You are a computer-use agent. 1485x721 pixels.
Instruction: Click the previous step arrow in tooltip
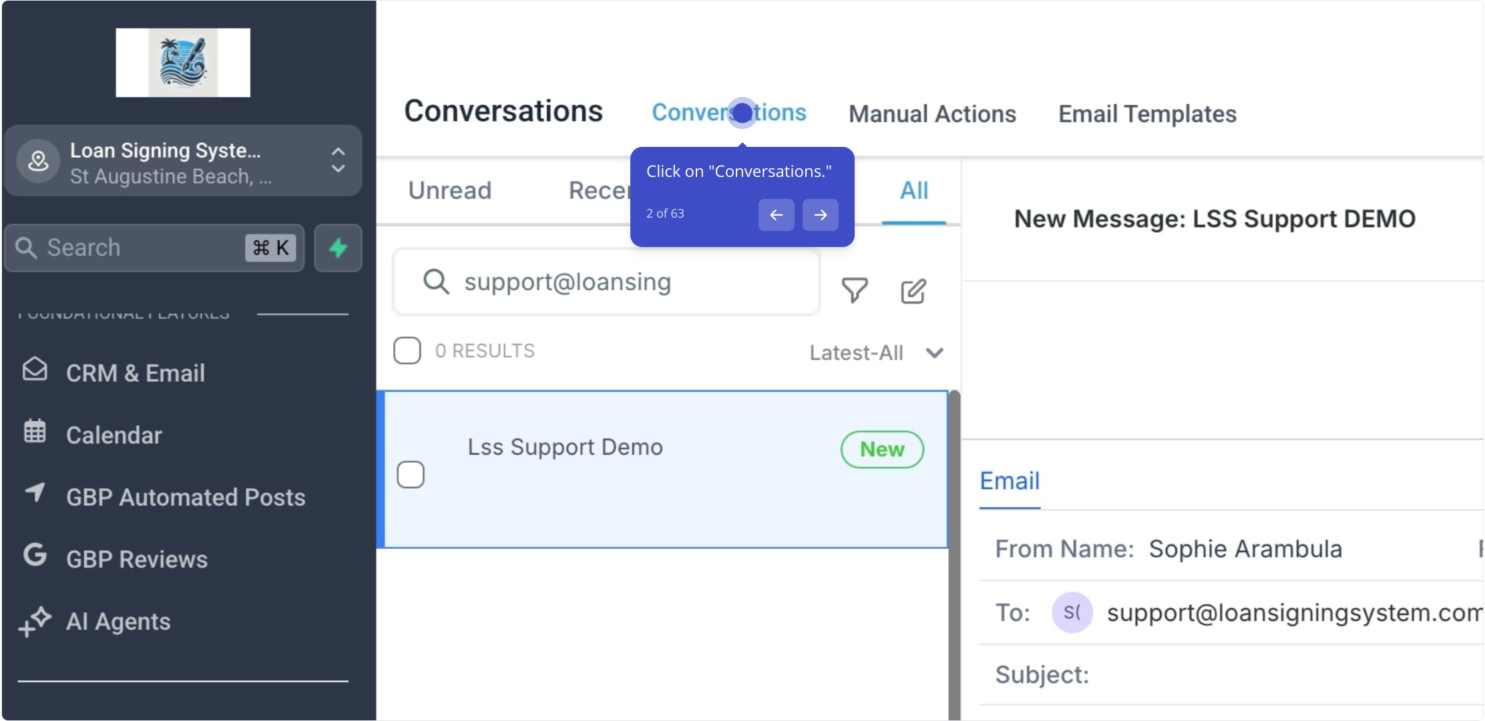click(776, 215)
